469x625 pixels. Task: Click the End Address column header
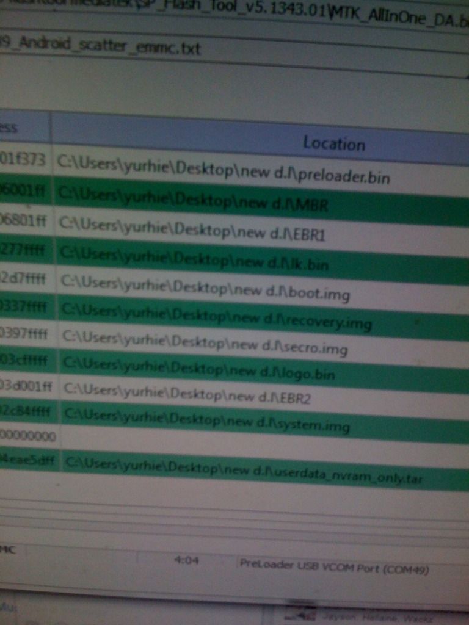24,127
